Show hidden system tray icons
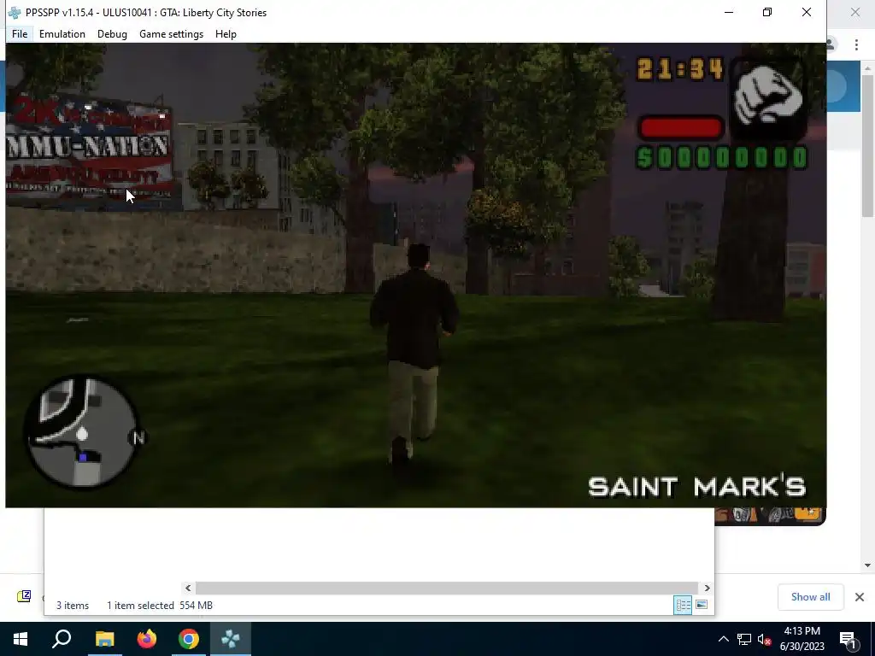 tap(723, 639)
